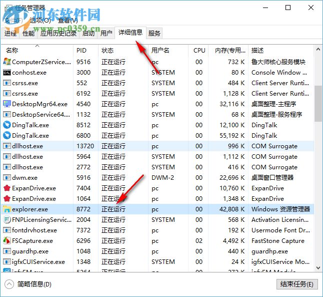Click the Windows 资源管理器 description
The image size is (323, 297).
pos(280,209)
